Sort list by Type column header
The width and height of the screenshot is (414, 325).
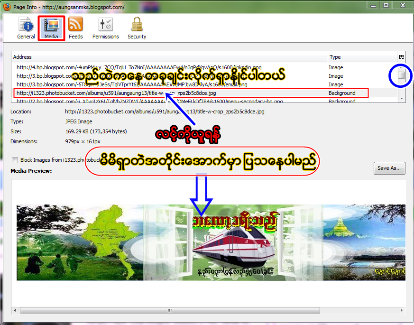[x=362, y=57]
